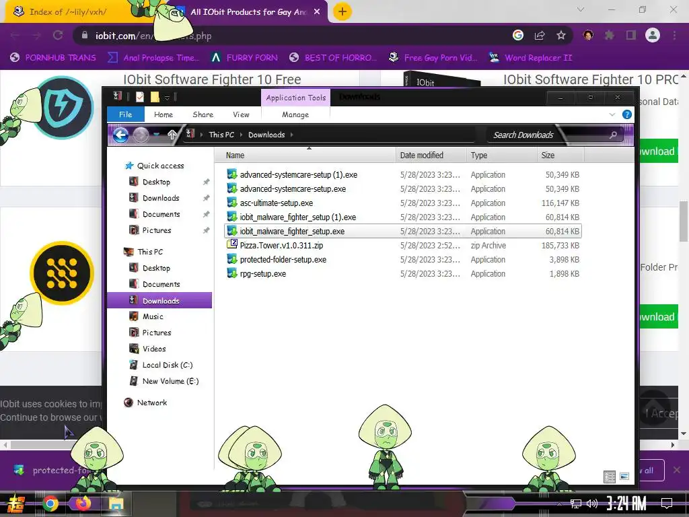This screenshot has height=517, width=689.
Task: Open FURRY PORN bookmark in bookmarks bar
Action: (244, 58)
